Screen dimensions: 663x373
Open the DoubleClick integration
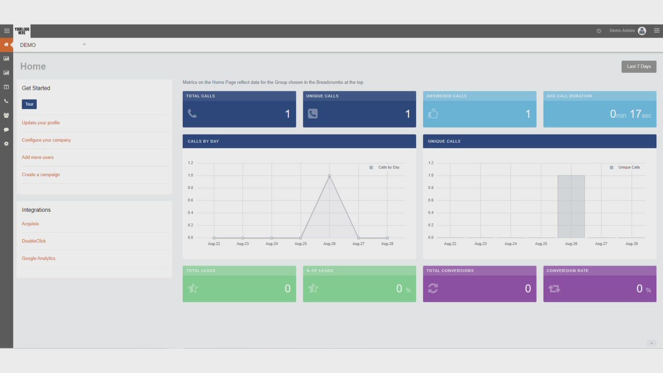[34, 241]
